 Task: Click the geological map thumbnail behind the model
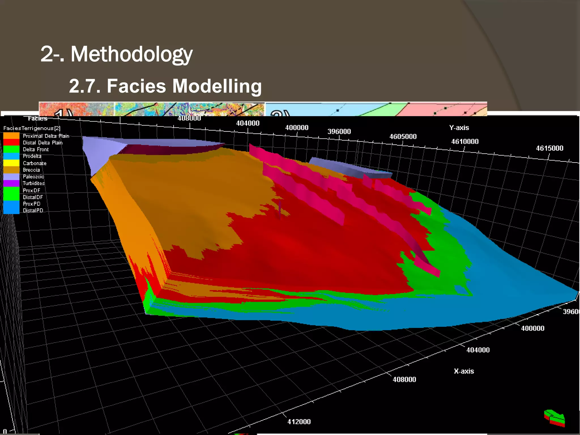[x=152, y=109]
